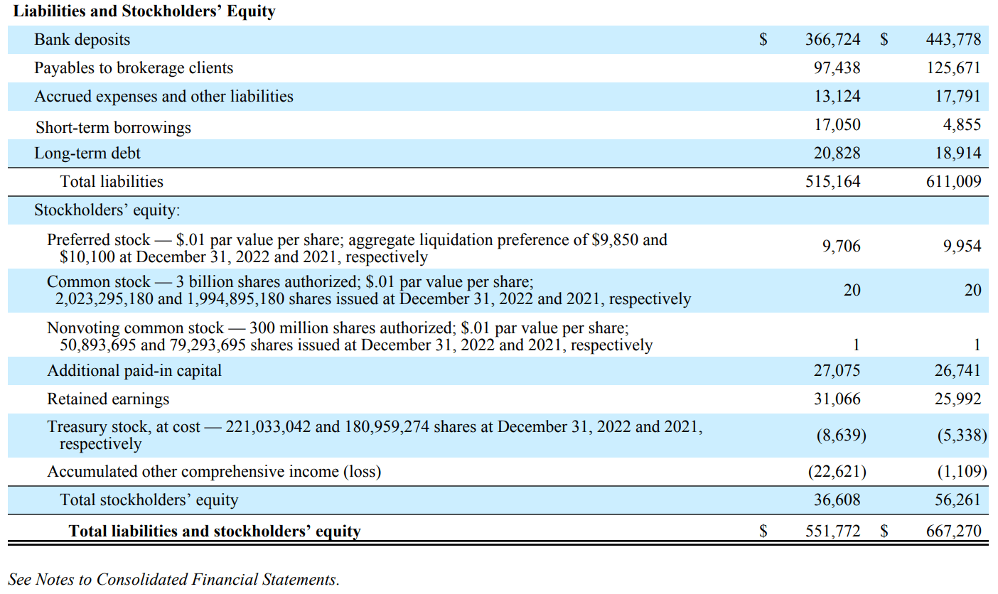Click the payables value 97,438
The image size is (998, 594).
837,68
